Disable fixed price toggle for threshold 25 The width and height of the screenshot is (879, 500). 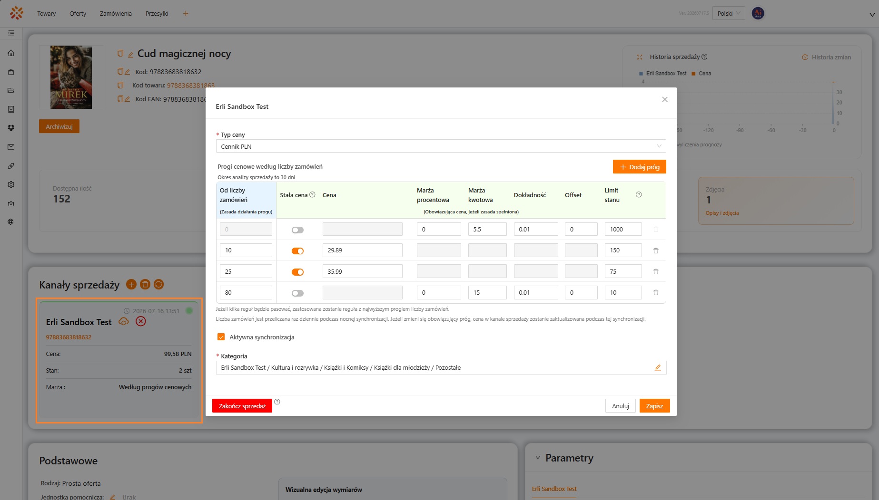click(297, 272)
